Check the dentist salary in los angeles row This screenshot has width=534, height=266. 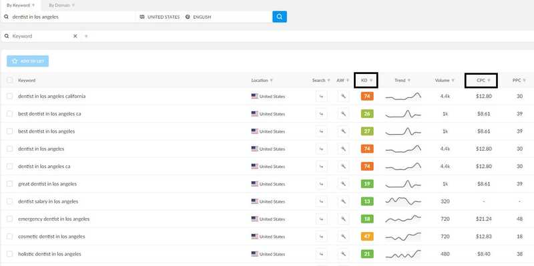(9, 201)
